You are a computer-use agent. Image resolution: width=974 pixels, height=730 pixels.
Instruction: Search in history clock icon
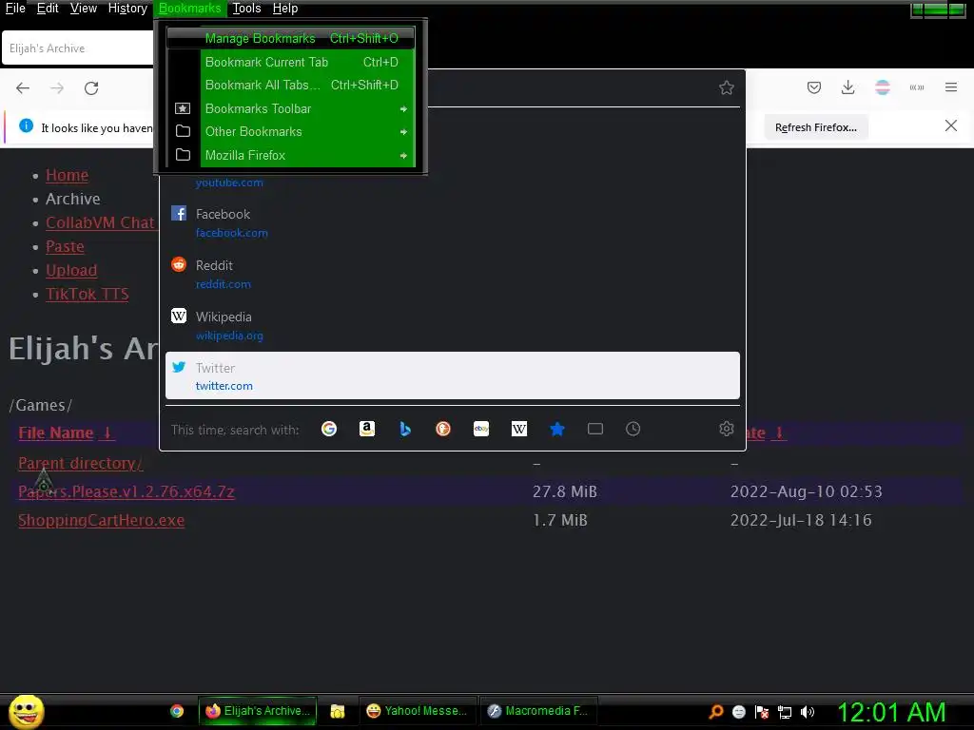point(633,429)
